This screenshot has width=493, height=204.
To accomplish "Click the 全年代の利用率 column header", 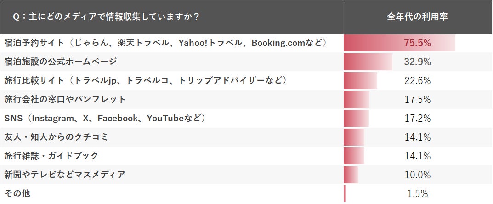I will [x=417, y=17].
